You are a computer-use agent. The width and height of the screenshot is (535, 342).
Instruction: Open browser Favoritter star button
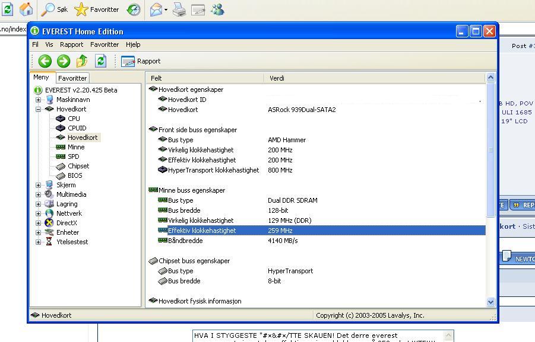click(x=97, y=9)
